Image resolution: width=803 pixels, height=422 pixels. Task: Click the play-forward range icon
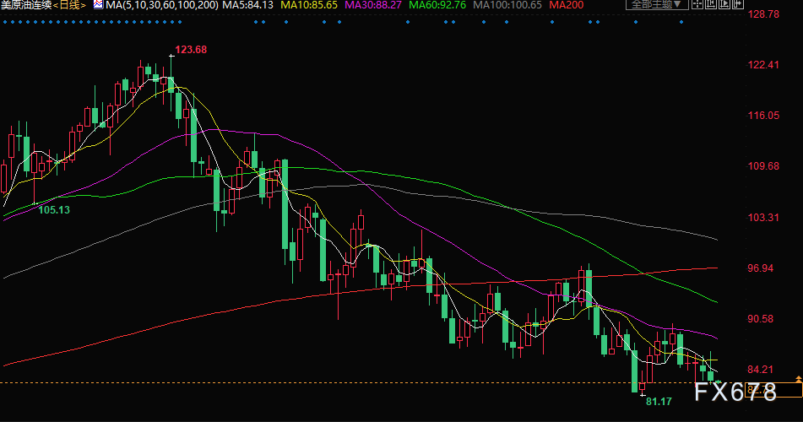tap(724, 4)
